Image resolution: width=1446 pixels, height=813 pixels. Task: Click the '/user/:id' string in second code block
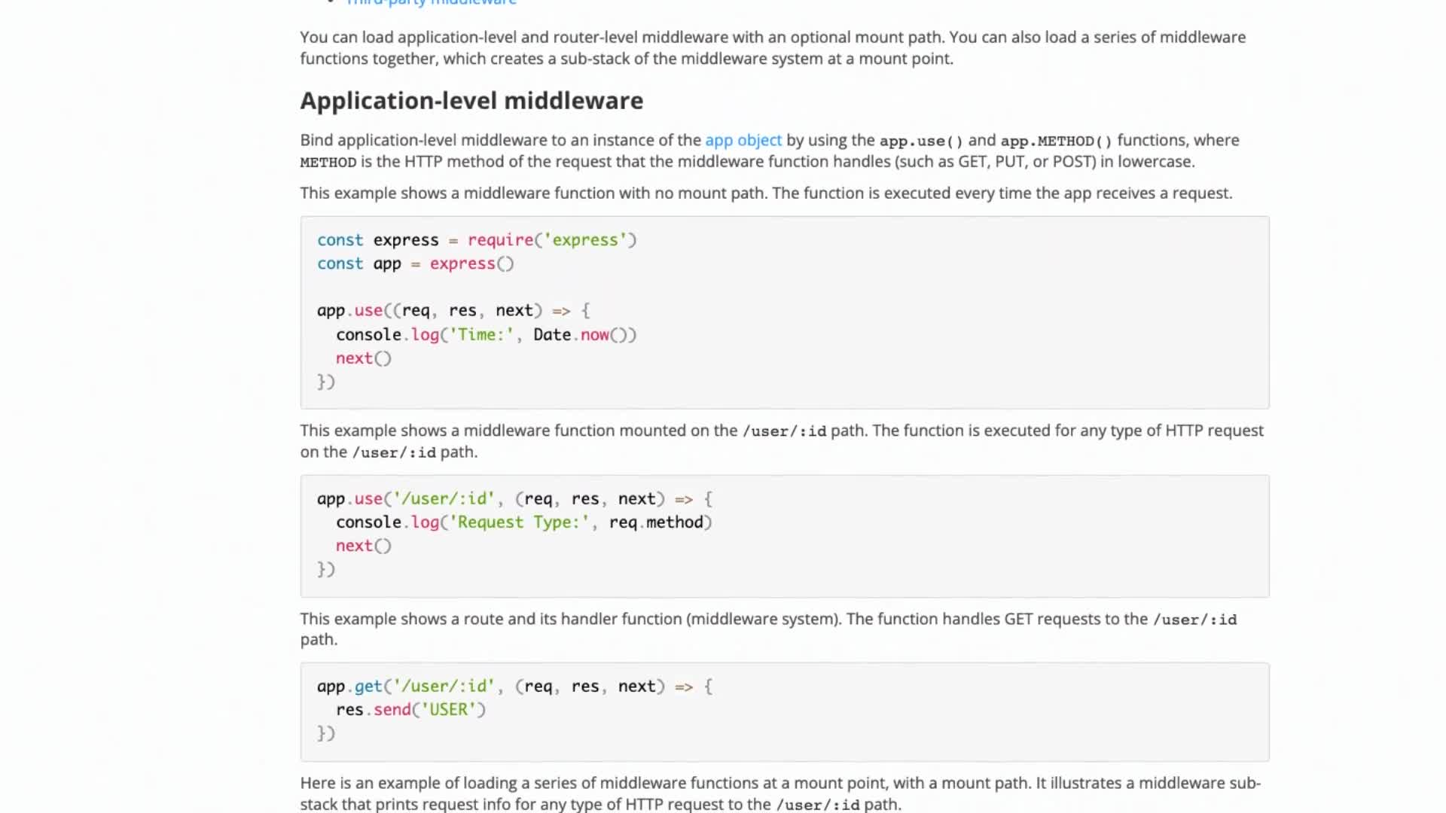(444, 498)
